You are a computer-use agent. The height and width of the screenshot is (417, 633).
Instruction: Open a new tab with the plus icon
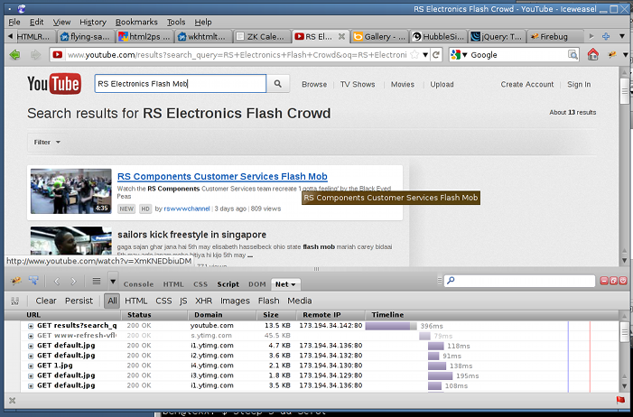606,36
